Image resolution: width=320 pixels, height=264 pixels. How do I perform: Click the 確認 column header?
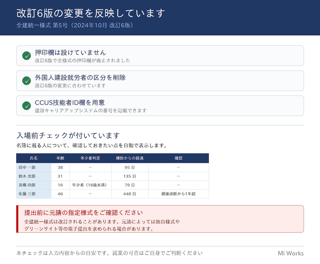pyautogui.click(x=179, y=158)
